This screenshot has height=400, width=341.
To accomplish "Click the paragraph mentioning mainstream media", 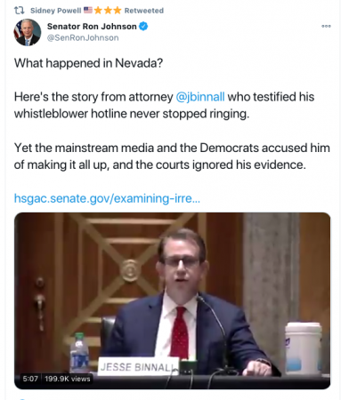I will point(172,156).
